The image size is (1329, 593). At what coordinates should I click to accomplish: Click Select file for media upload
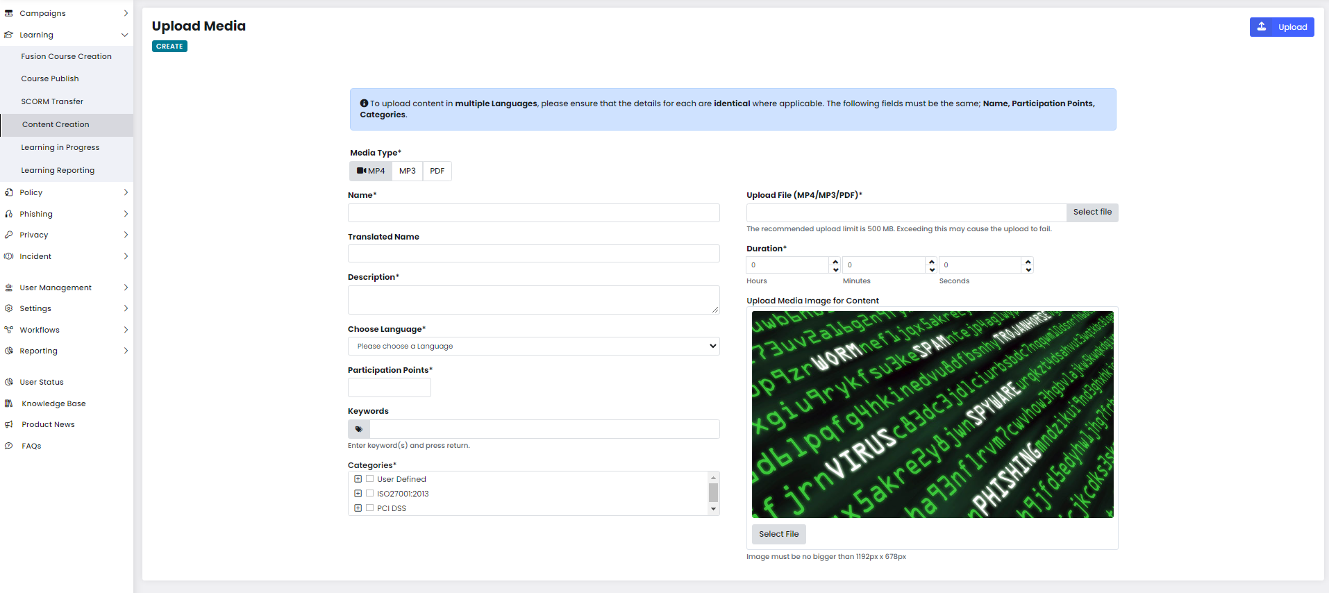tap(1092, 212)
